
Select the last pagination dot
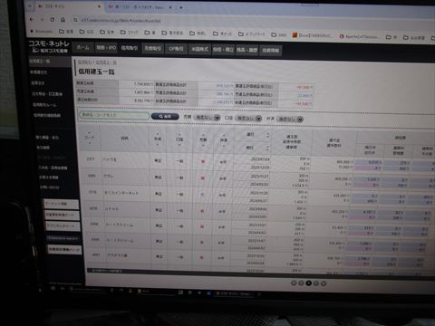324,283
